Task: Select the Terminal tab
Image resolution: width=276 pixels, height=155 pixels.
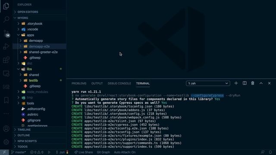Action: (143, 84)
